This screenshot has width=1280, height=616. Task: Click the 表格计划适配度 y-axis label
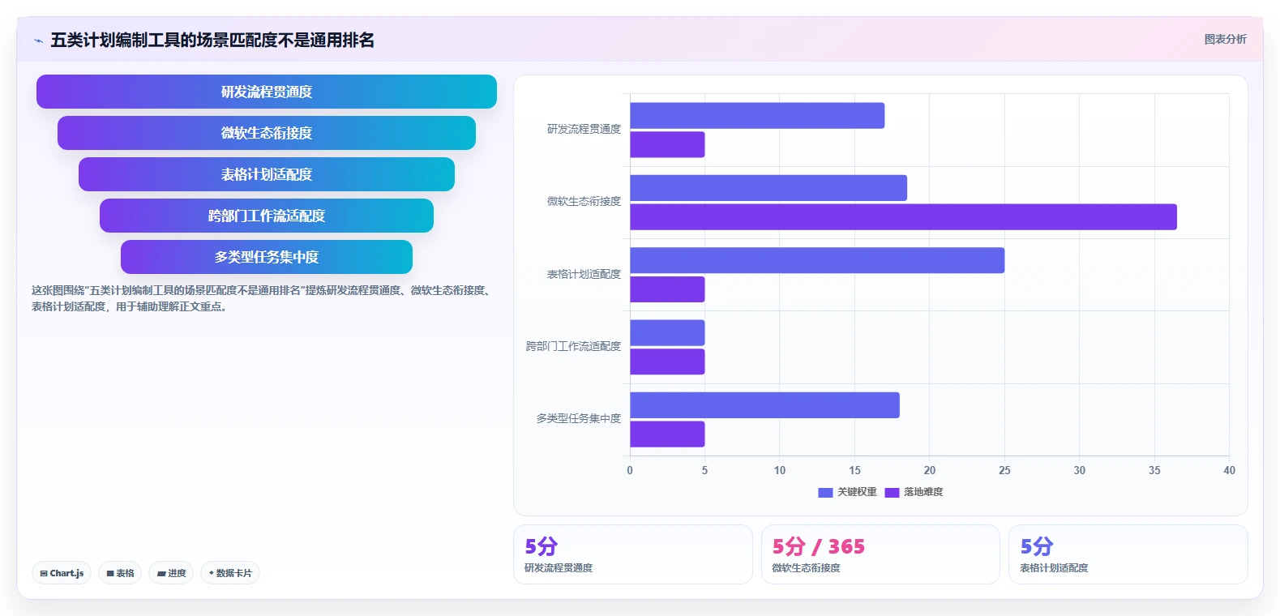point(584,275)
